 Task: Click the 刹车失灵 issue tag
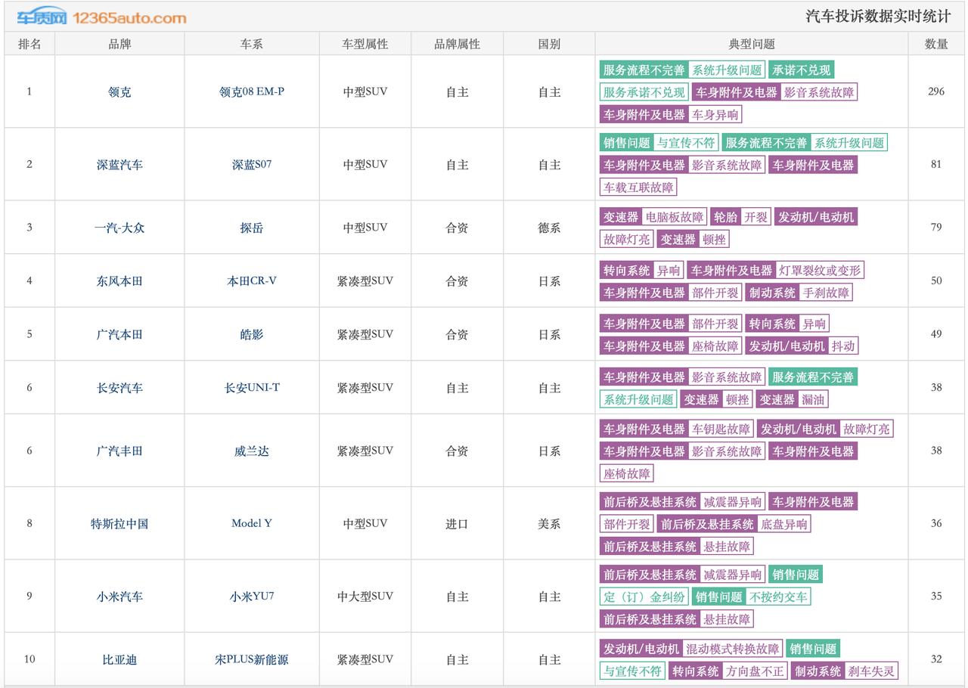point(871,671)
